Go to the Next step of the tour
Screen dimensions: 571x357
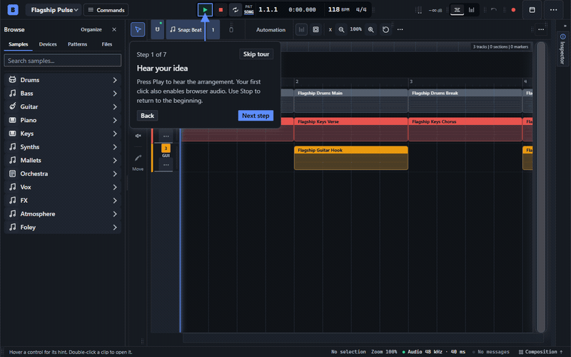[x=256, y=116]
